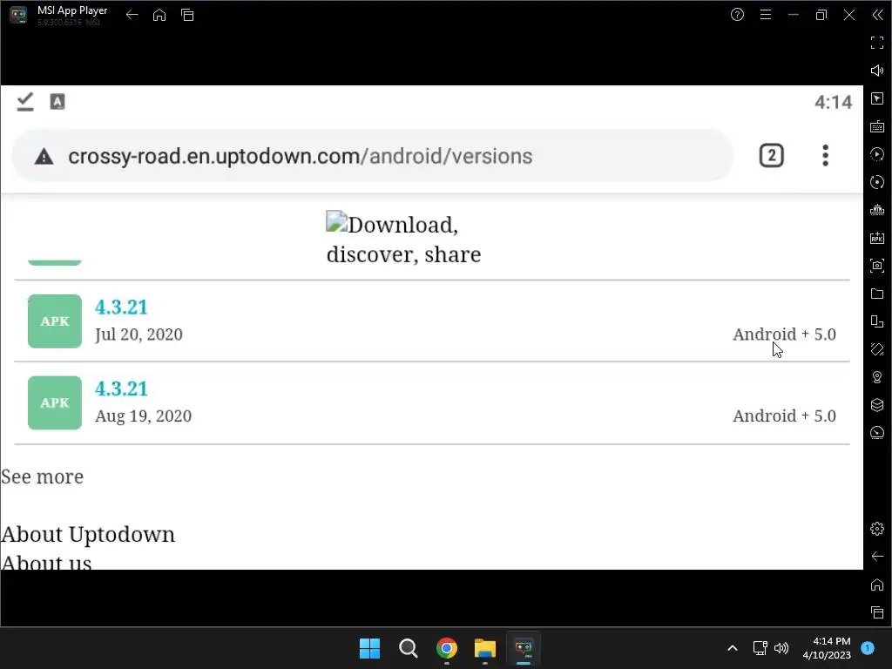This screenshot has height=669, width=892.
Task: Click the shake device icon in sidebar
Action: point(877,349)
